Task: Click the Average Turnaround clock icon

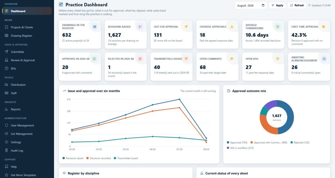Action: tap(278, 27)
